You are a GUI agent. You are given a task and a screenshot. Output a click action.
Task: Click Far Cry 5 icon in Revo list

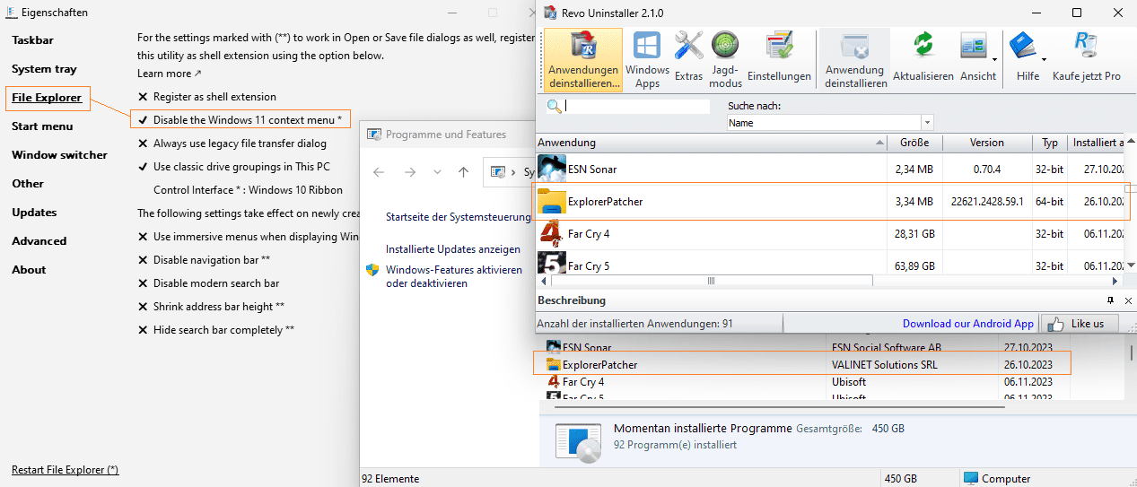[x=551, y=262]
